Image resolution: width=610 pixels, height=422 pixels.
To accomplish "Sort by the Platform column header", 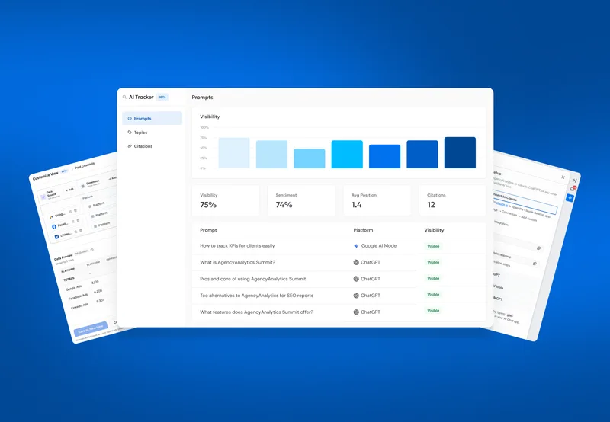I will tap(363, 230).
